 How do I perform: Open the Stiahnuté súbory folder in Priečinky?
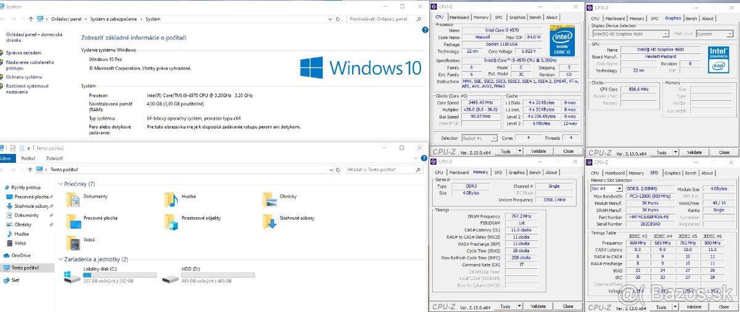(269, 221)
